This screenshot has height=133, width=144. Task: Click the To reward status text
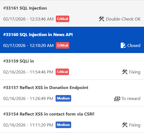131,99
